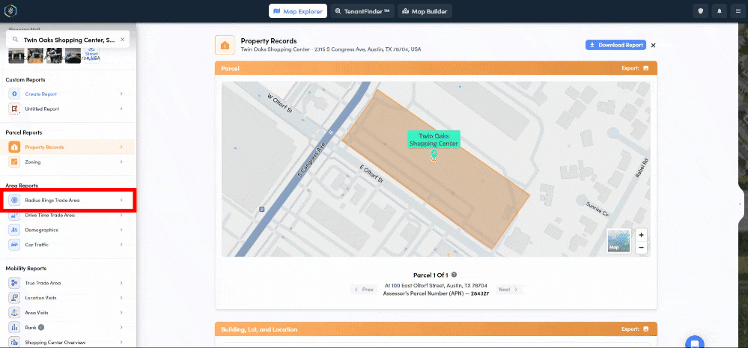Click the Parcel 1 Of 1 help icon

click(x=454, y=275)
